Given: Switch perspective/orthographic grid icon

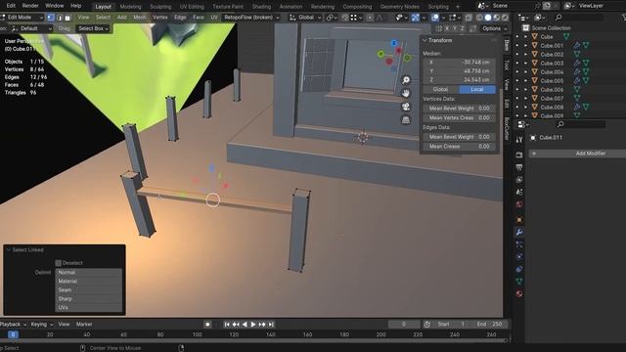Looking at the screenshot, I should (x=406, y=120).
